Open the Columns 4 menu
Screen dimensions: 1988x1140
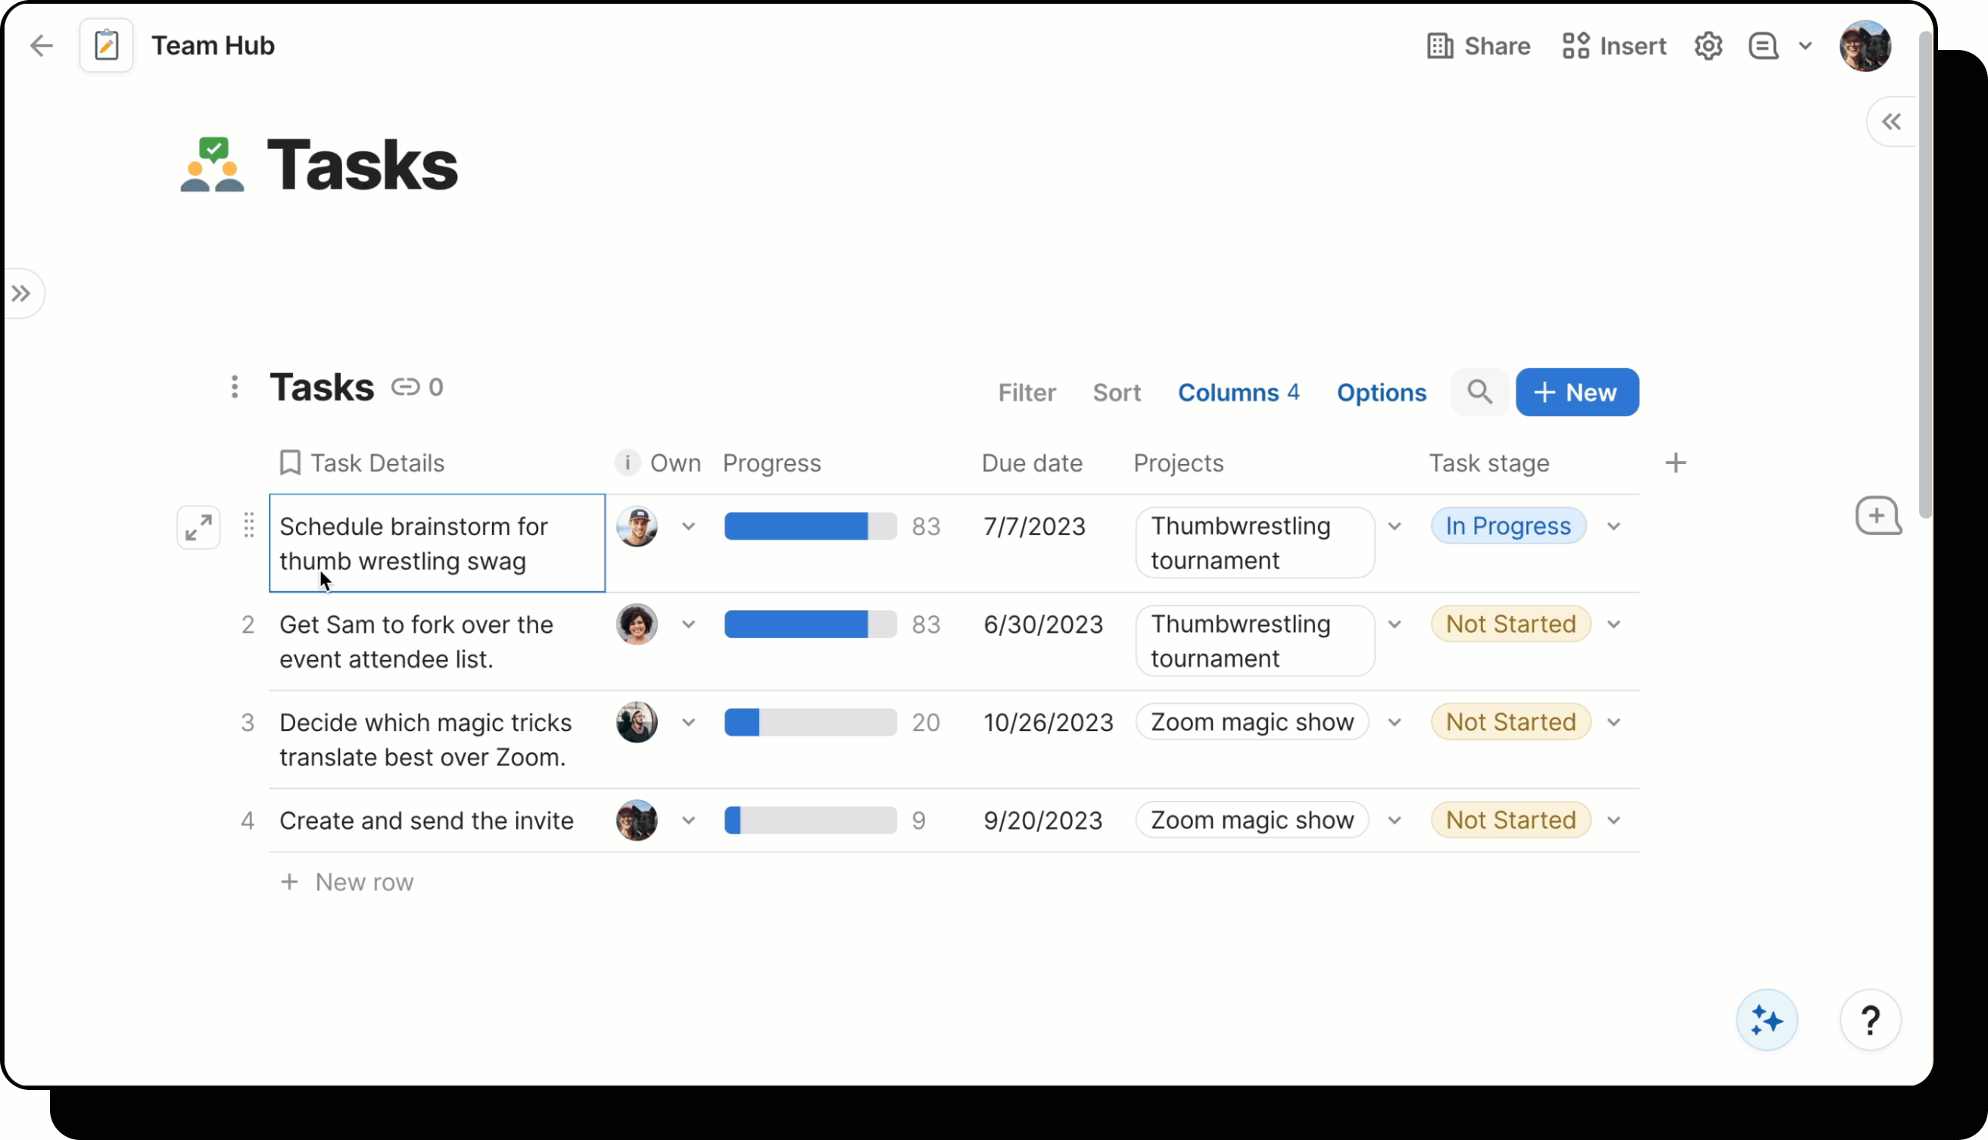pos(1239,391)
